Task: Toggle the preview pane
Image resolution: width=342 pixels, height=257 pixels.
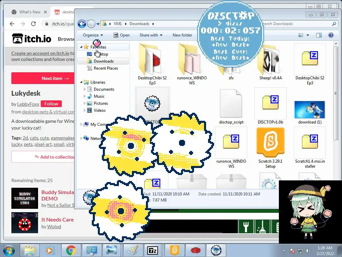Action: point(319,35)
